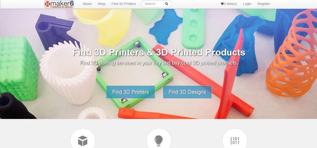Click the Register link
The width and height of the screenshot is (317, 148).
(x=263, y=4)
